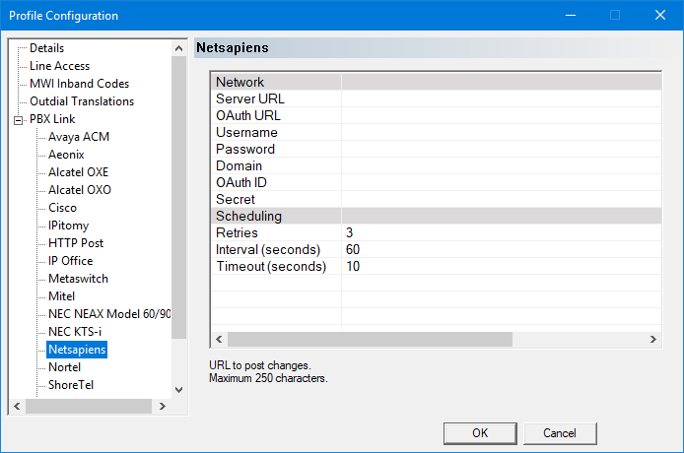The width and height of the screenshot is (684, 453).
Task: Select Details in the profile tree
Action: [46, 48]
